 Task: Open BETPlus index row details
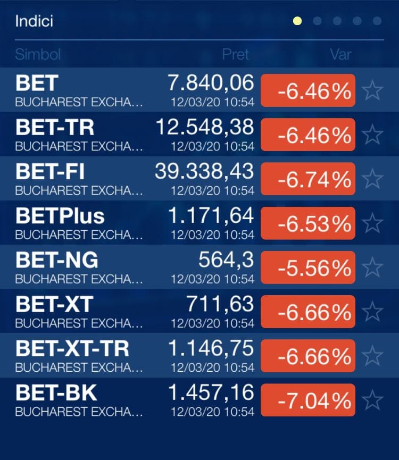pos(199,223)
